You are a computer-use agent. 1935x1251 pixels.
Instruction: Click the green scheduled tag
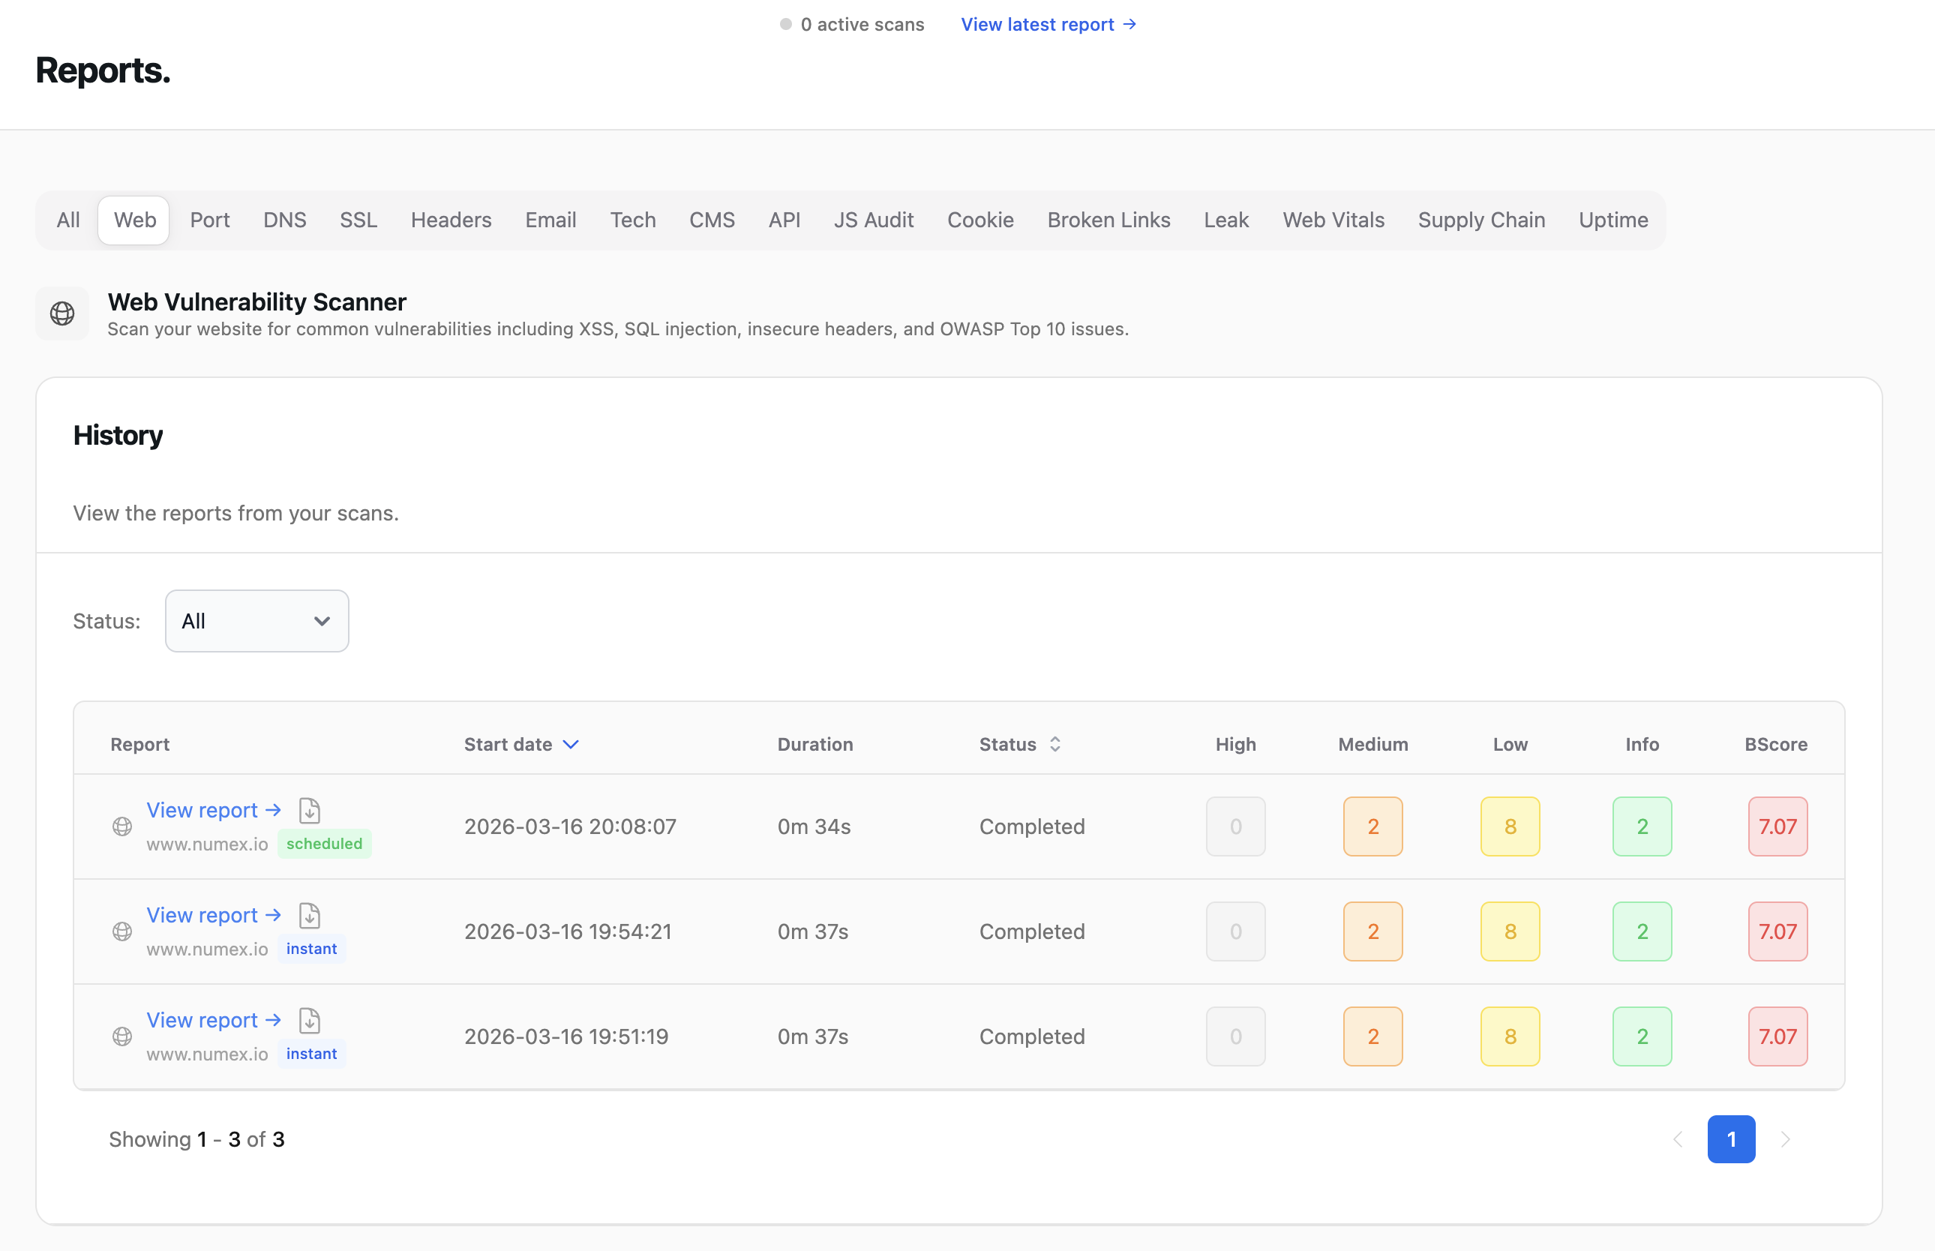coord(324,843)
